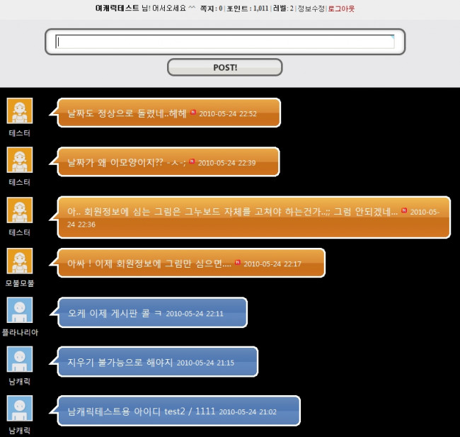The width and height of the screenshot is (460, 437).
Task: Select message about 그누보드 자체를 고쳐야
Action: (232, 211)
